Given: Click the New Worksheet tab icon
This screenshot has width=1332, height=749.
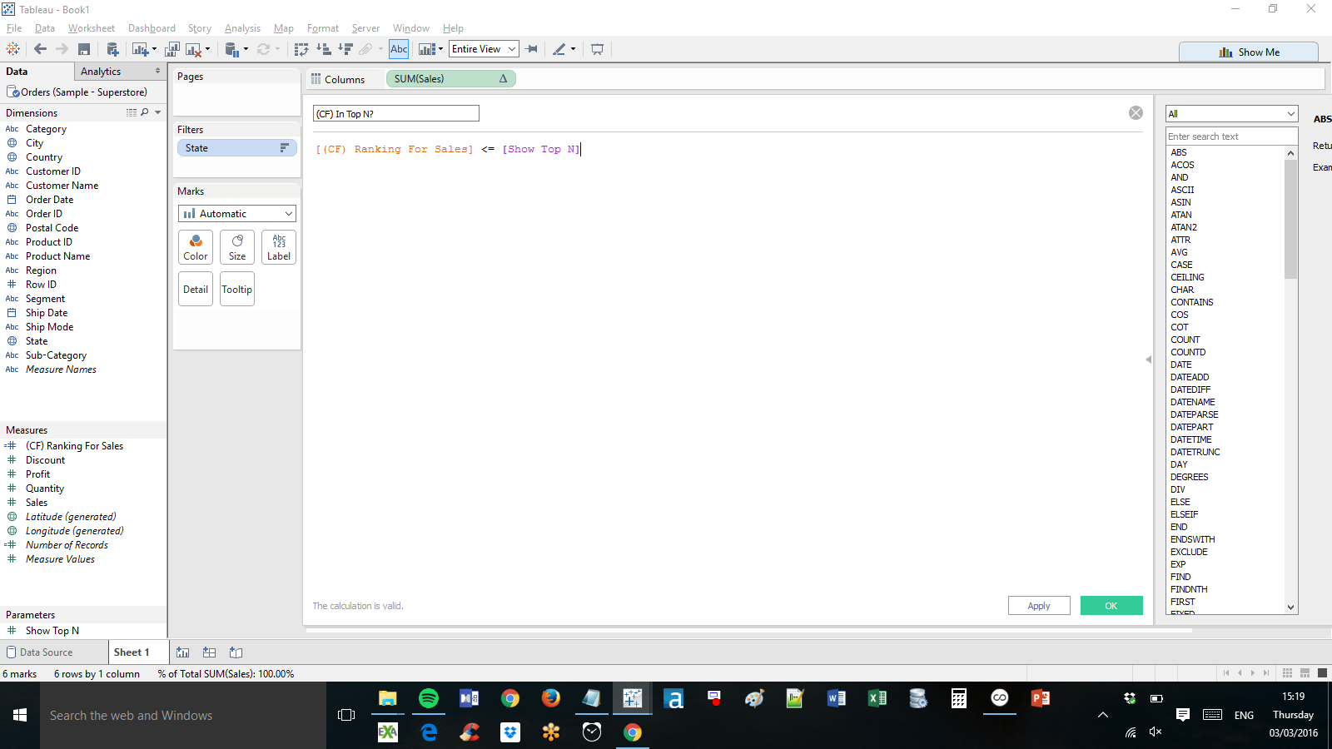Looking at the screenshot, I should pyautogui.click(x=183, y=652).
